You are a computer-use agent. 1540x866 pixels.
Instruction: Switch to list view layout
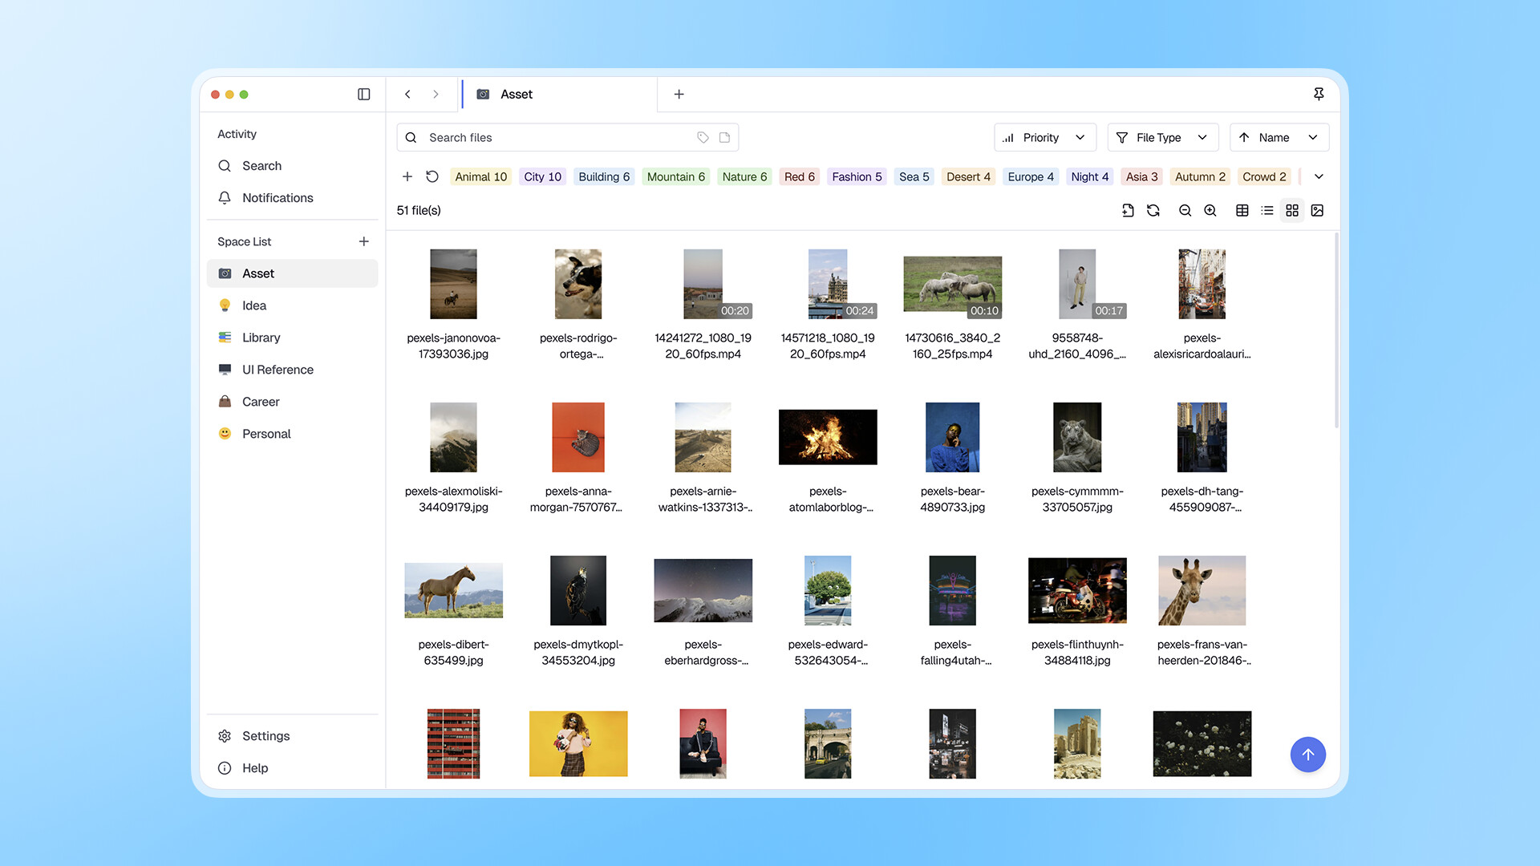[x=1267, y=210]
